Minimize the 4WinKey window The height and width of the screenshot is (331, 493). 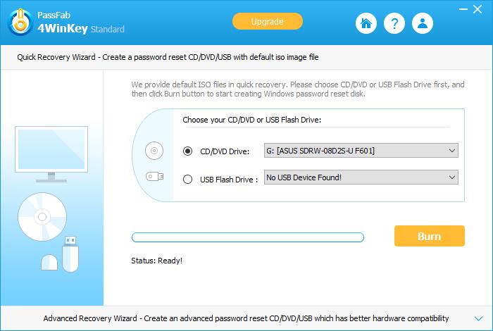[463, 9]
